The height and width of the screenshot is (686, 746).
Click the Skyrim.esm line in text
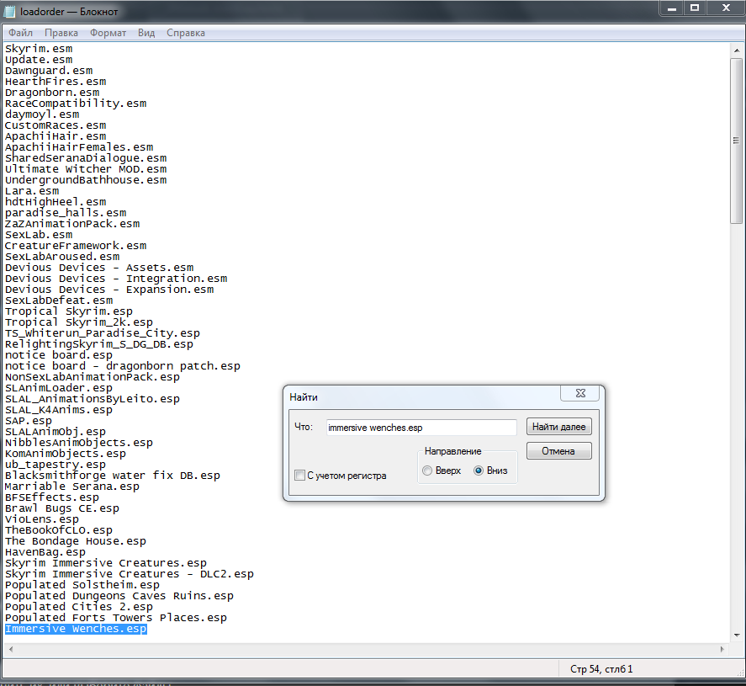click(x=39, y=49)
